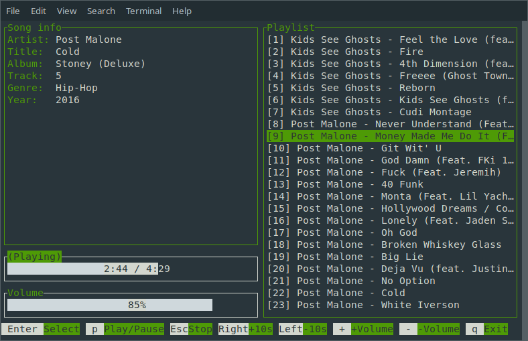Open the Terminal menu

144,11
